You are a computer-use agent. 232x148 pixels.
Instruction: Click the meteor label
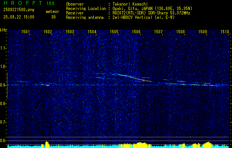click(52, 11)
